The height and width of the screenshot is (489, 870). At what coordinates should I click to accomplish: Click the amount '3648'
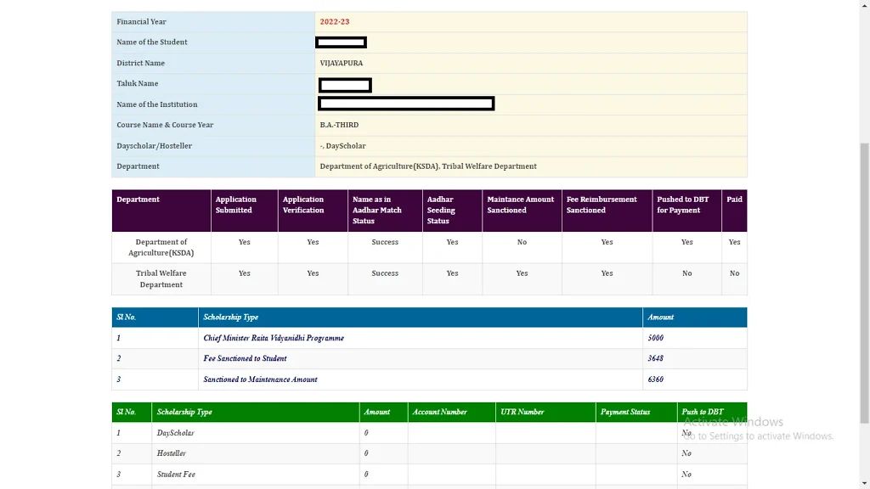pyautogui.click(x=655, y=359)
